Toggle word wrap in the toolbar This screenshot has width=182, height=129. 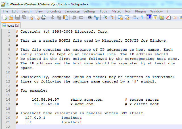[x=135, y=17]
